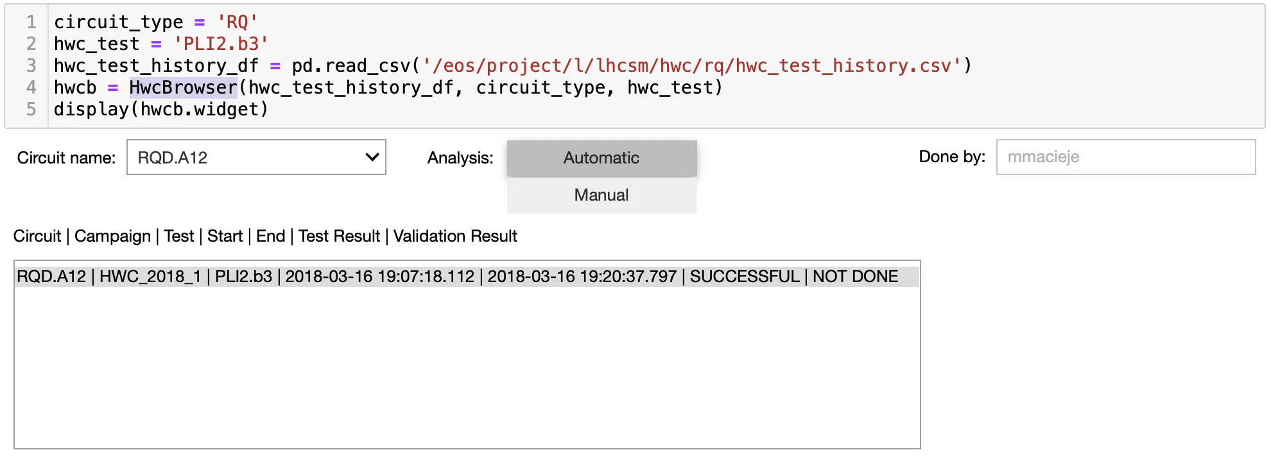Place cursor on circuit_type code line
Screen dimensions: 1271x459
click(156, 22)
